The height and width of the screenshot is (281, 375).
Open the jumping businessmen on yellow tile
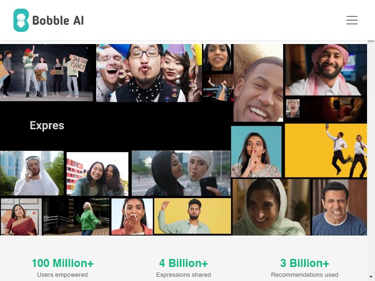click(x=326, y=150)
